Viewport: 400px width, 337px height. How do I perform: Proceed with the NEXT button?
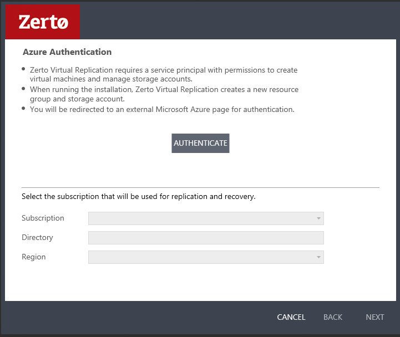coord(374,317)
